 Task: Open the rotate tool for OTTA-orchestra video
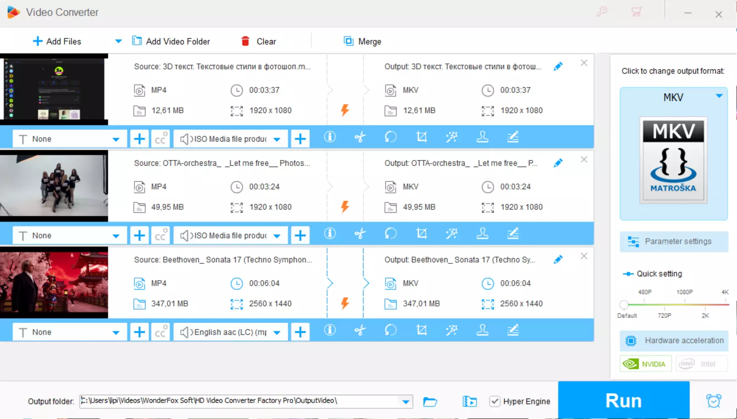pyautogui.click(x=390, y=234)
